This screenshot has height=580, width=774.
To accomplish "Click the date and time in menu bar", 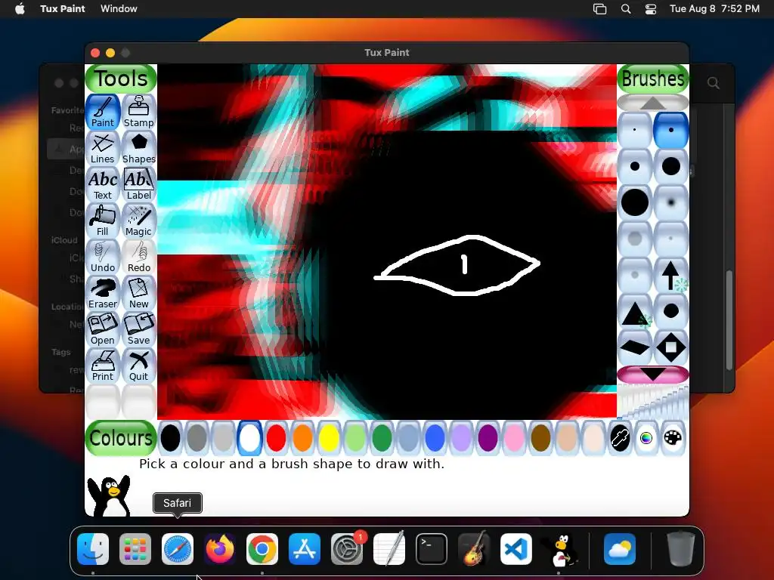I will (x=714, y=8).
